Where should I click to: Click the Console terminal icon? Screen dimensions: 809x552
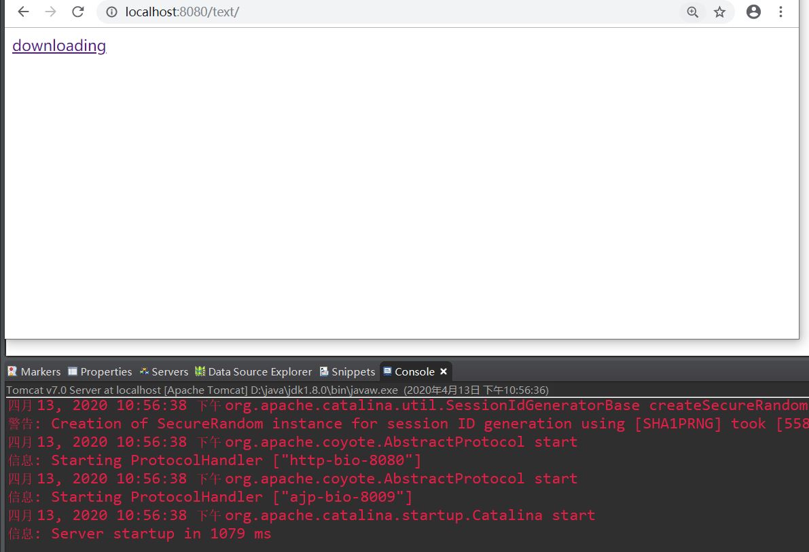point(389,371)
